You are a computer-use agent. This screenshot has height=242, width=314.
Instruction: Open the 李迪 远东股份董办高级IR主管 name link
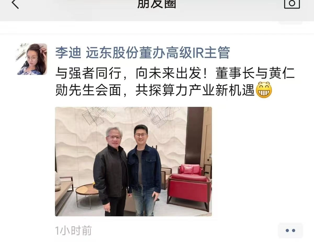tap(142, 53)
